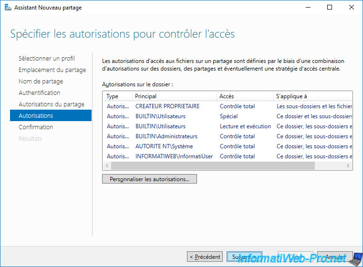This screenshot has width=363, height=267.
Task: Open 'Autorisations du partage' step
Action: point(51,104)
